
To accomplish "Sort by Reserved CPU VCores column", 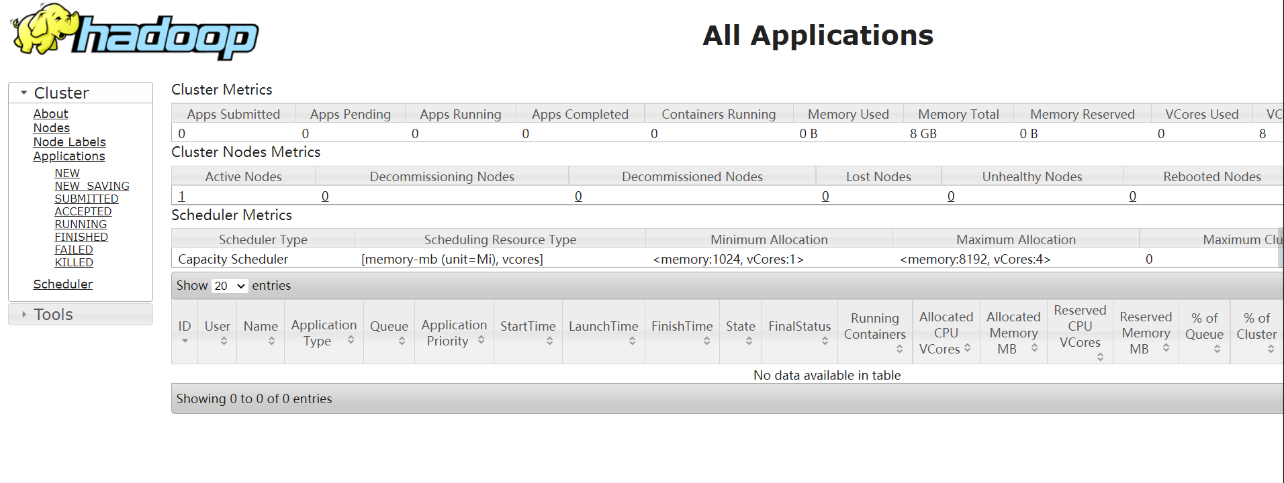I will pos(1080,332).
